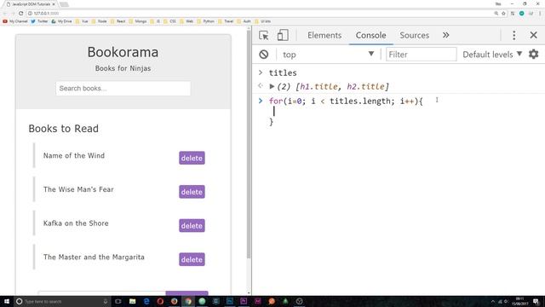545x307 pixels.
Task: Select the Console tab
Action: pos(371,35)
